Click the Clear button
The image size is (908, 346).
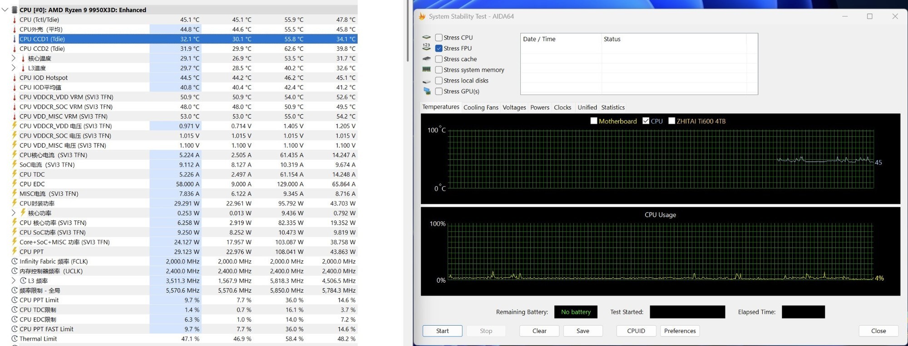click(x=539, y=331)
